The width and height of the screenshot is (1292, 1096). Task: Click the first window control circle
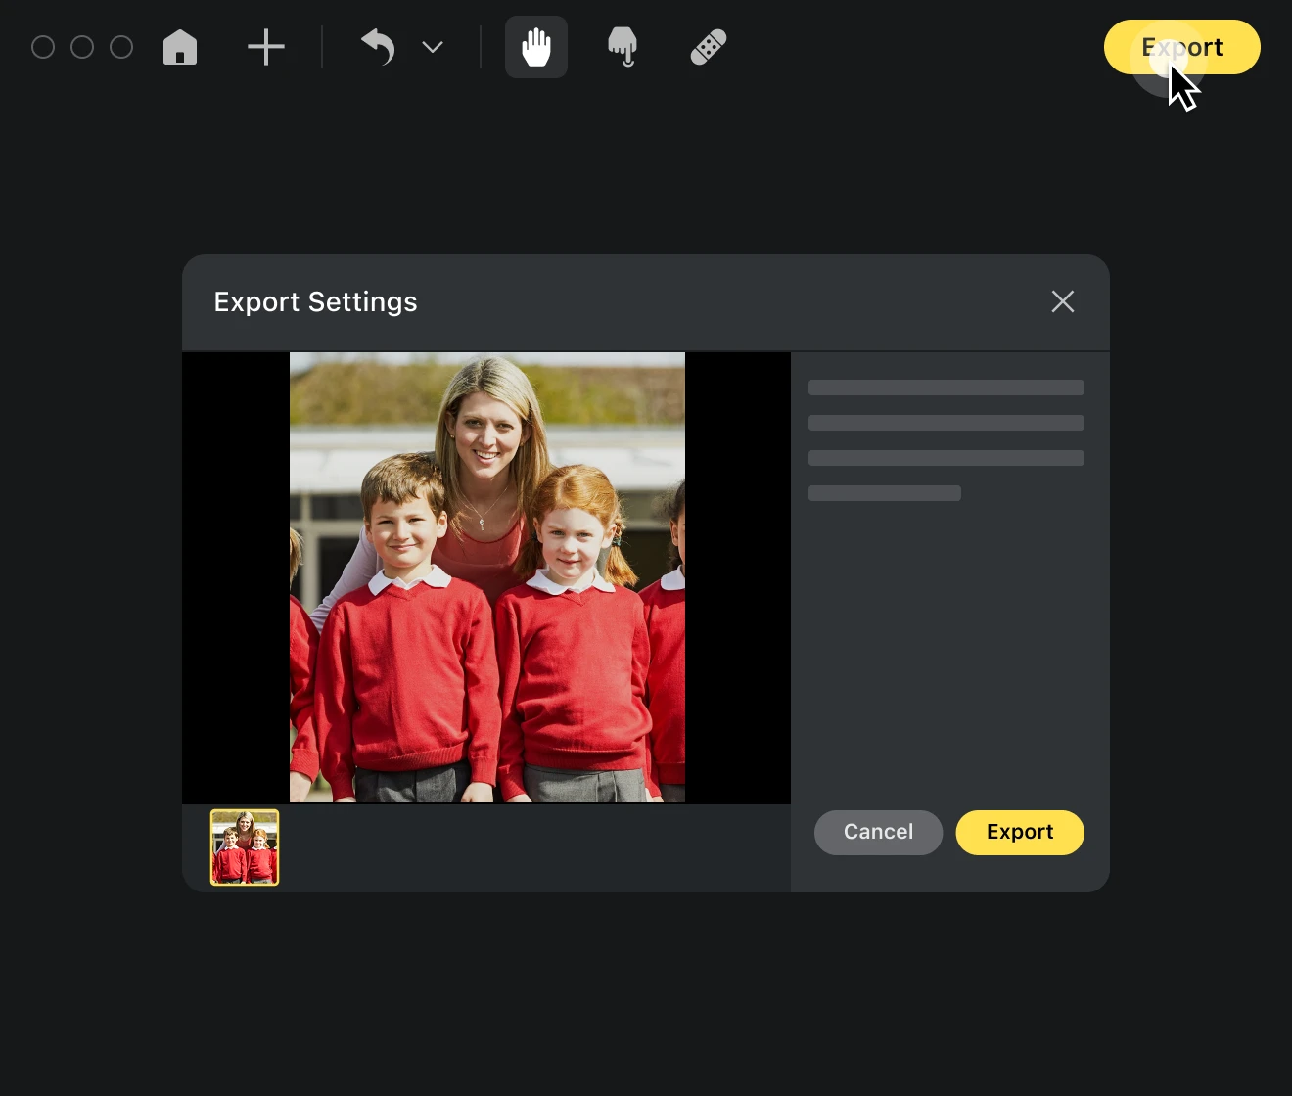coord(43,47)
